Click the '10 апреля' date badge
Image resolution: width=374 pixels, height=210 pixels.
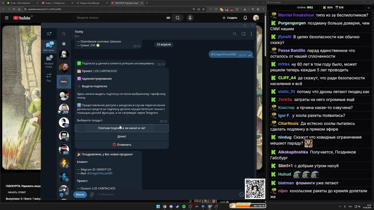(164, 44)
